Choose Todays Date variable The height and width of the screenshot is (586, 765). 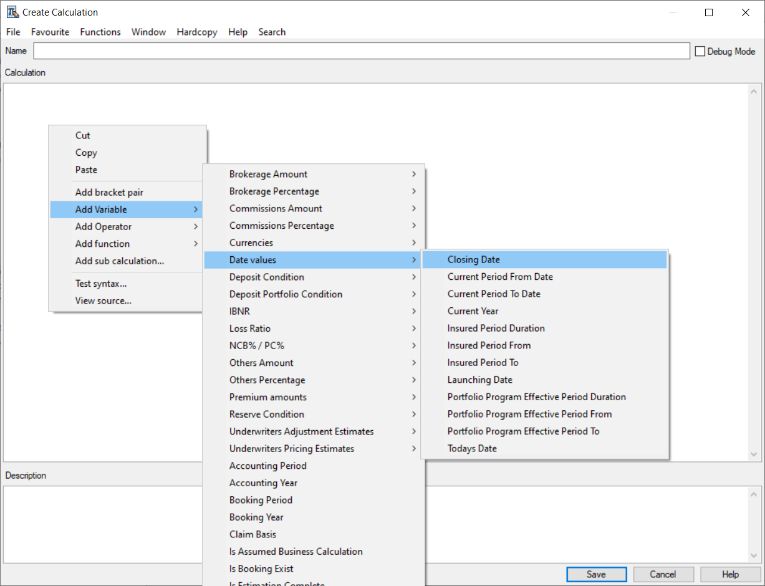click(472, 448)
